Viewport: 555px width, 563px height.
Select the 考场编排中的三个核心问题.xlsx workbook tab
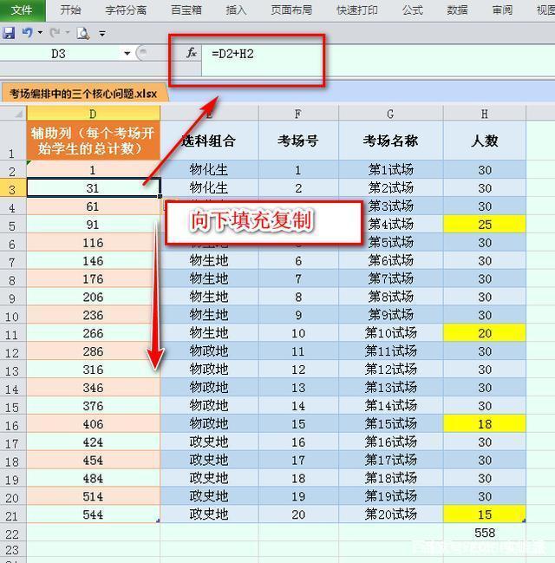[x=83, y=94]
